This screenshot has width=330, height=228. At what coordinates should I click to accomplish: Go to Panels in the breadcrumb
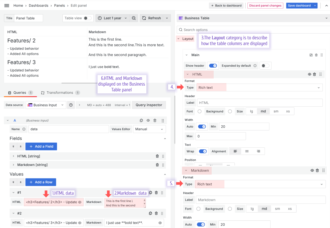60,6
